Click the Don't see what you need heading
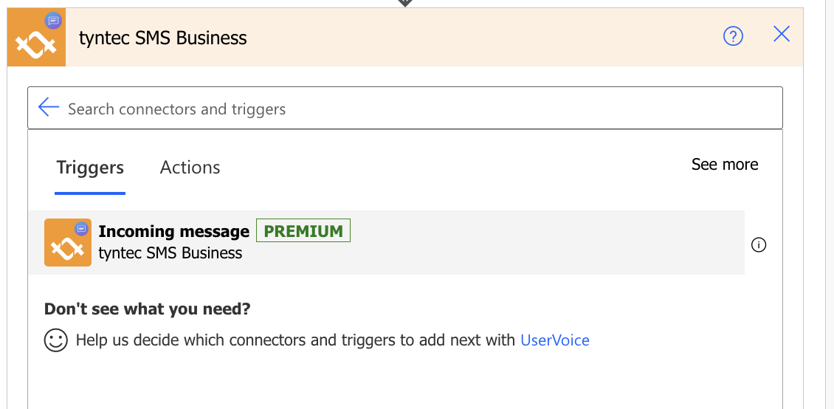Image resolution: width=834 pixels, height=409 pixels. [x=148, y=309]
